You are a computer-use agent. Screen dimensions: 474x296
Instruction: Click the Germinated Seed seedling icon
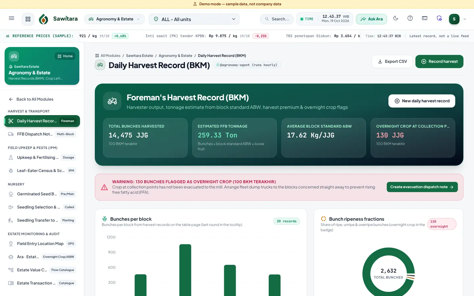[11, 194]
